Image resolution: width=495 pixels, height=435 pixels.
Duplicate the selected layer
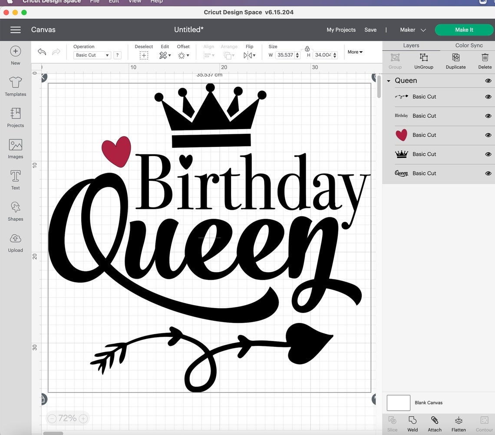455,61
